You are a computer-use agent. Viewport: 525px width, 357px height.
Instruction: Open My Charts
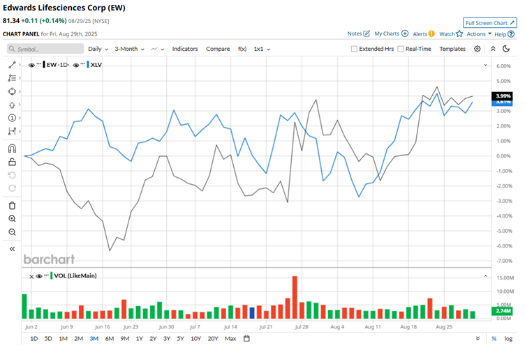pyautogui.click(x=391, y=33)
